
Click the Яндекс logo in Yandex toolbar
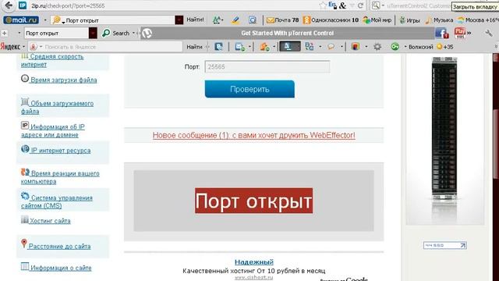pyautogui.click(x=10, y=47)
